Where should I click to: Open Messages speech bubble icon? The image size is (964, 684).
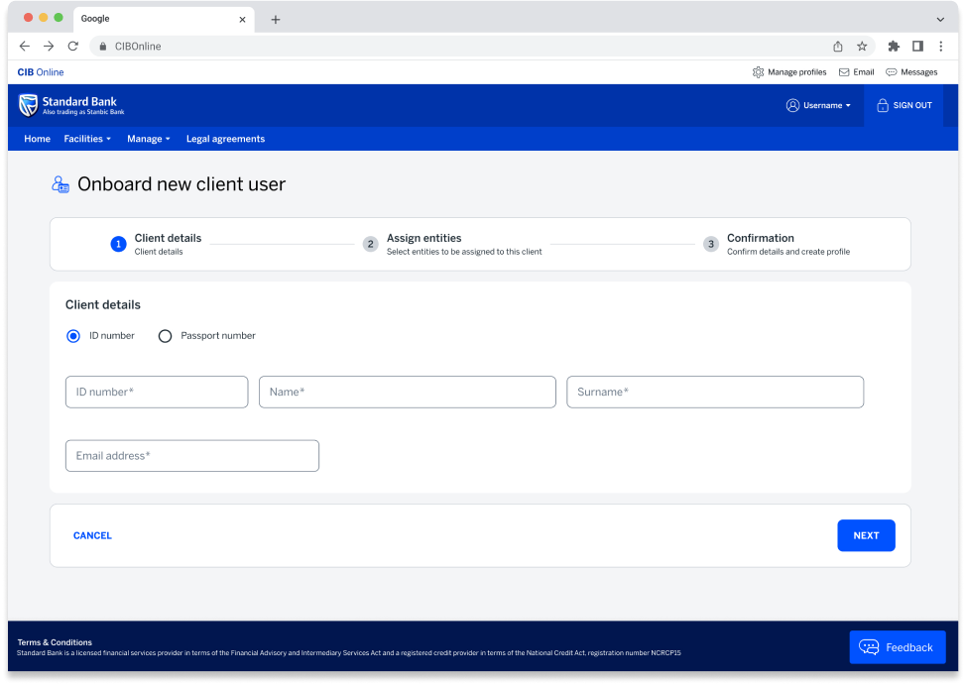(x=891, y=72)
